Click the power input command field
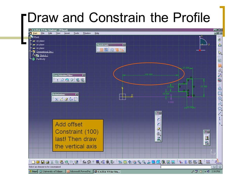This screenshot has width=243, height=182. coord(186,167)
